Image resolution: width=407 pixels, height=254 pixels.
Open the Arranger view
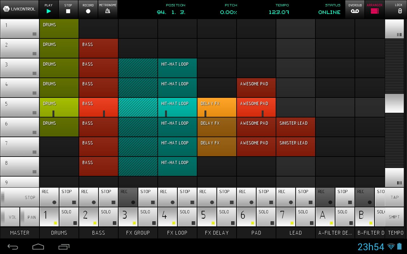click(375, 9)
